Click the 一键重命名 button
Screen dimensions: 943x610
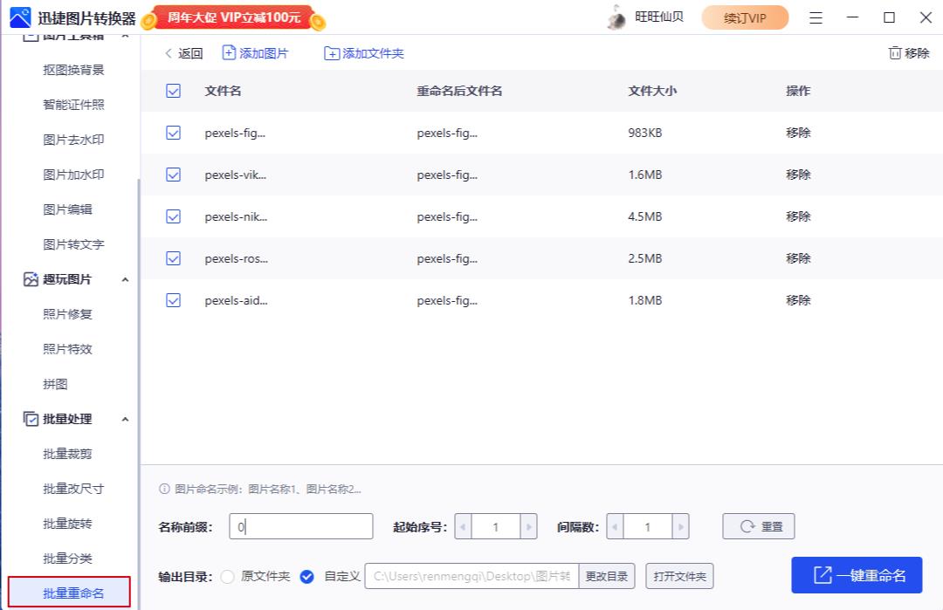pyautogui.click(x=856, y=575)
